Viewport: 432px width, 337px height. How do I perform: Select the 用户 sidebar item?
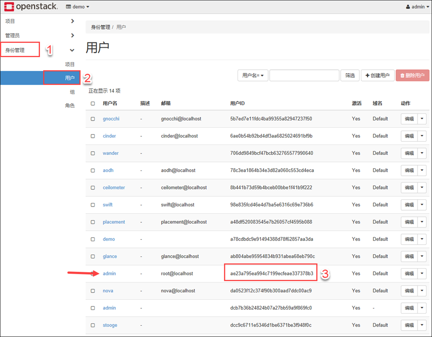[69, 78]
